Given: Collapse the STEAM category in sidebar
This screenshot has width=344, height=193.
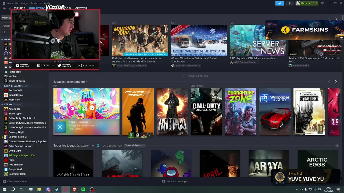Looking at the screenshot, I should 2,104.
